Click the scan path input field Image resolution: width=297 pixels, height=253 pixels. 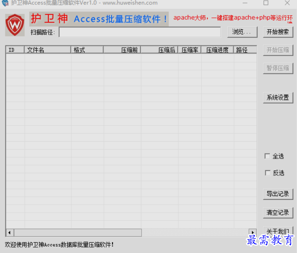140,32
